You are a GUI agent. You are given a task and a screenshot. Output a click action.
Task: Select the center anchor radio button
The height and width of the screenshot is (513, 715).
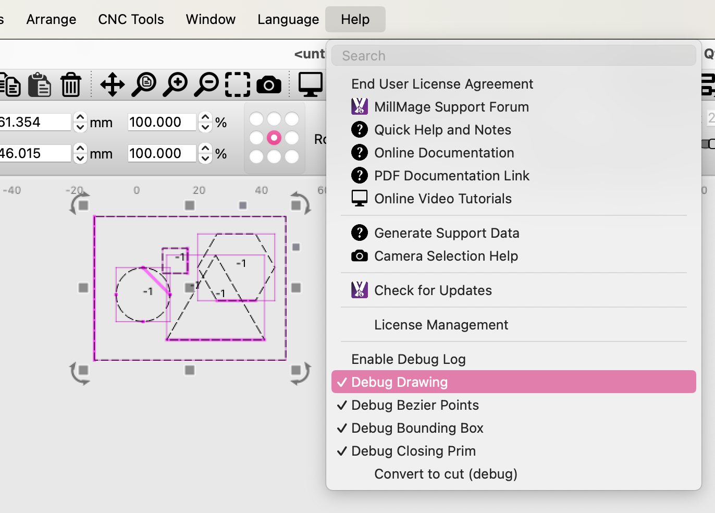pos(274,138)
